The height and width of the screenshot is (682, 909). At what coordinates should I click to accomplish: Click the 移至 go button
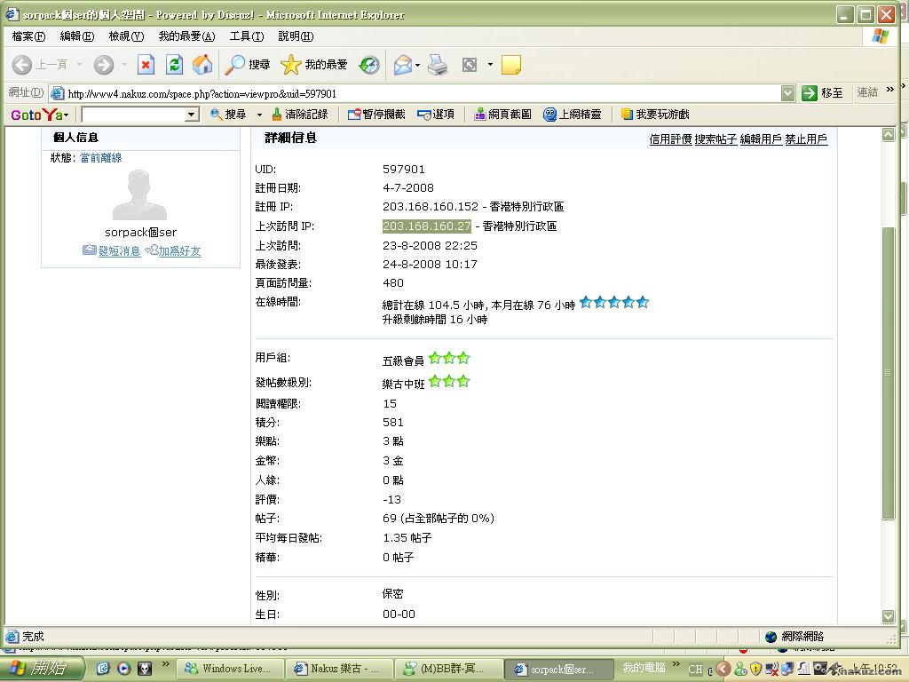point(822,93)
